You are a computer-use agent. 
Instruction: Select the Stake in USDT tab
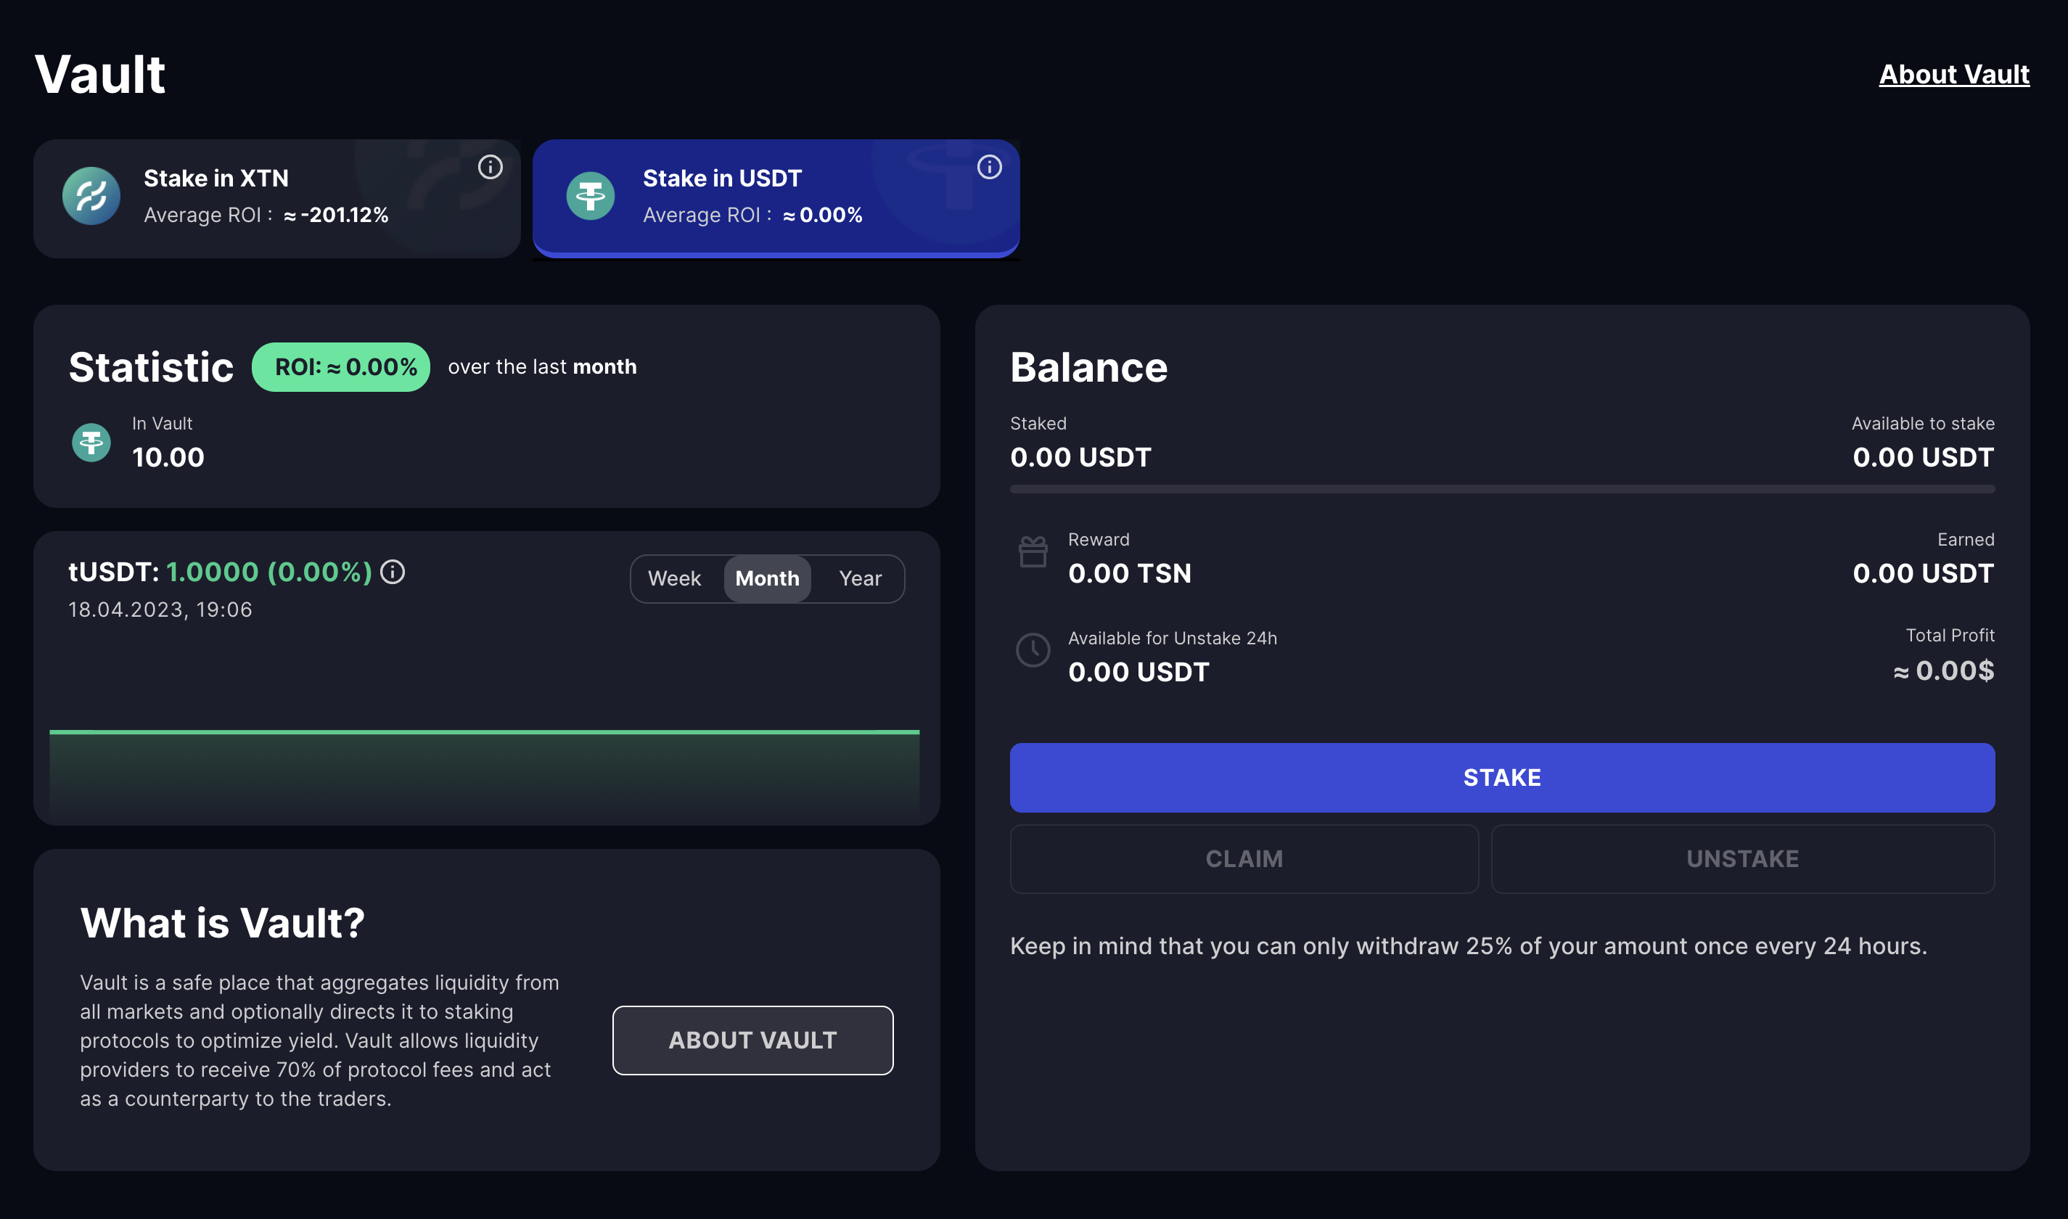[775, 198]
